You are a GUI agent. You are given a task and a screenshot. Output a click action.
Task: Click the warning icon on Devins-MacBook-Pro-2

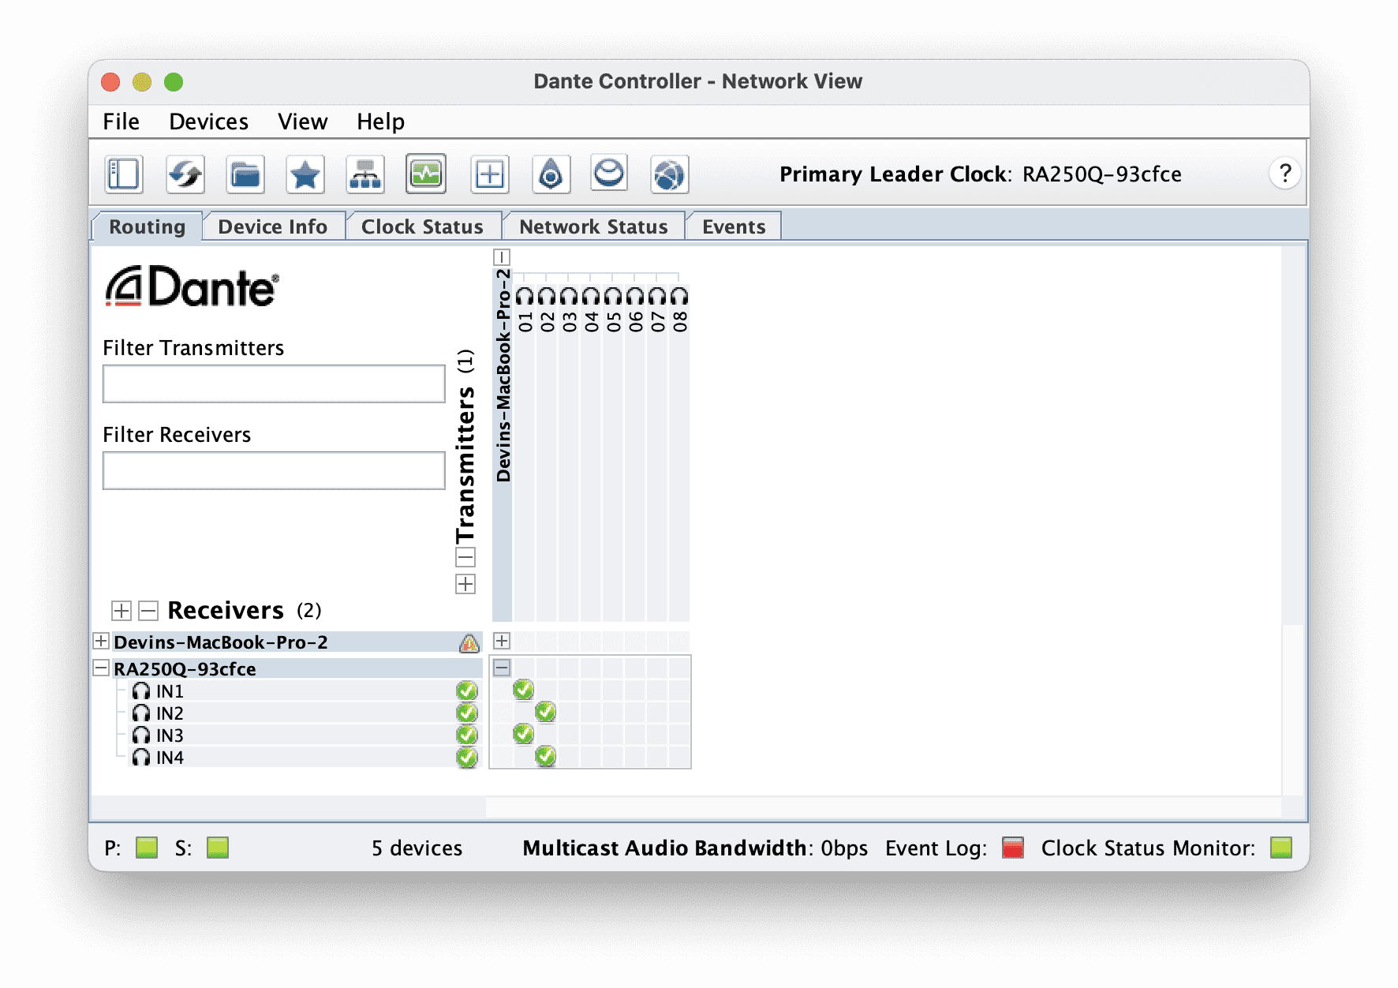(469, 643)
